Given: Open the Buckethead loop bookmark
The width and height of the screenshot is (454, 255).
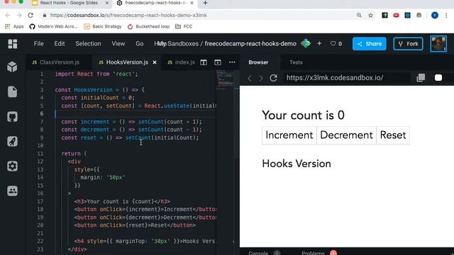Looking at the screenshot, I should tap(148, 27).
